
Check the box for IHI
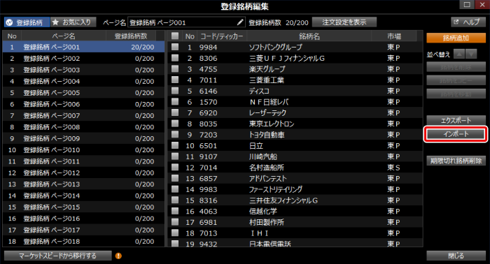(175, 233)
